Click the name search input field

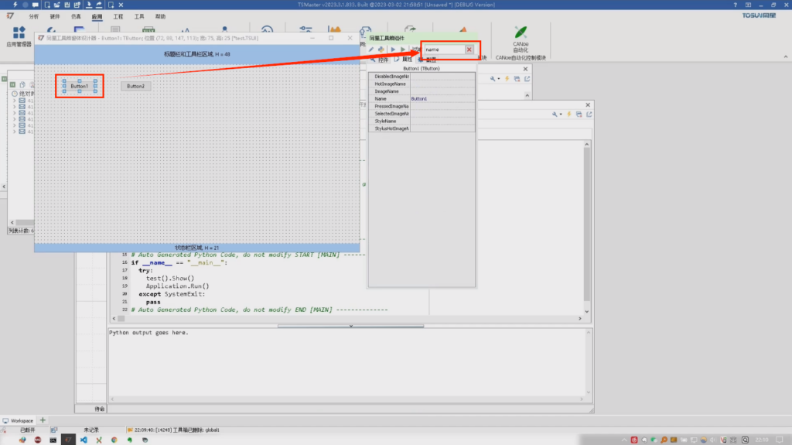(442, 50)
